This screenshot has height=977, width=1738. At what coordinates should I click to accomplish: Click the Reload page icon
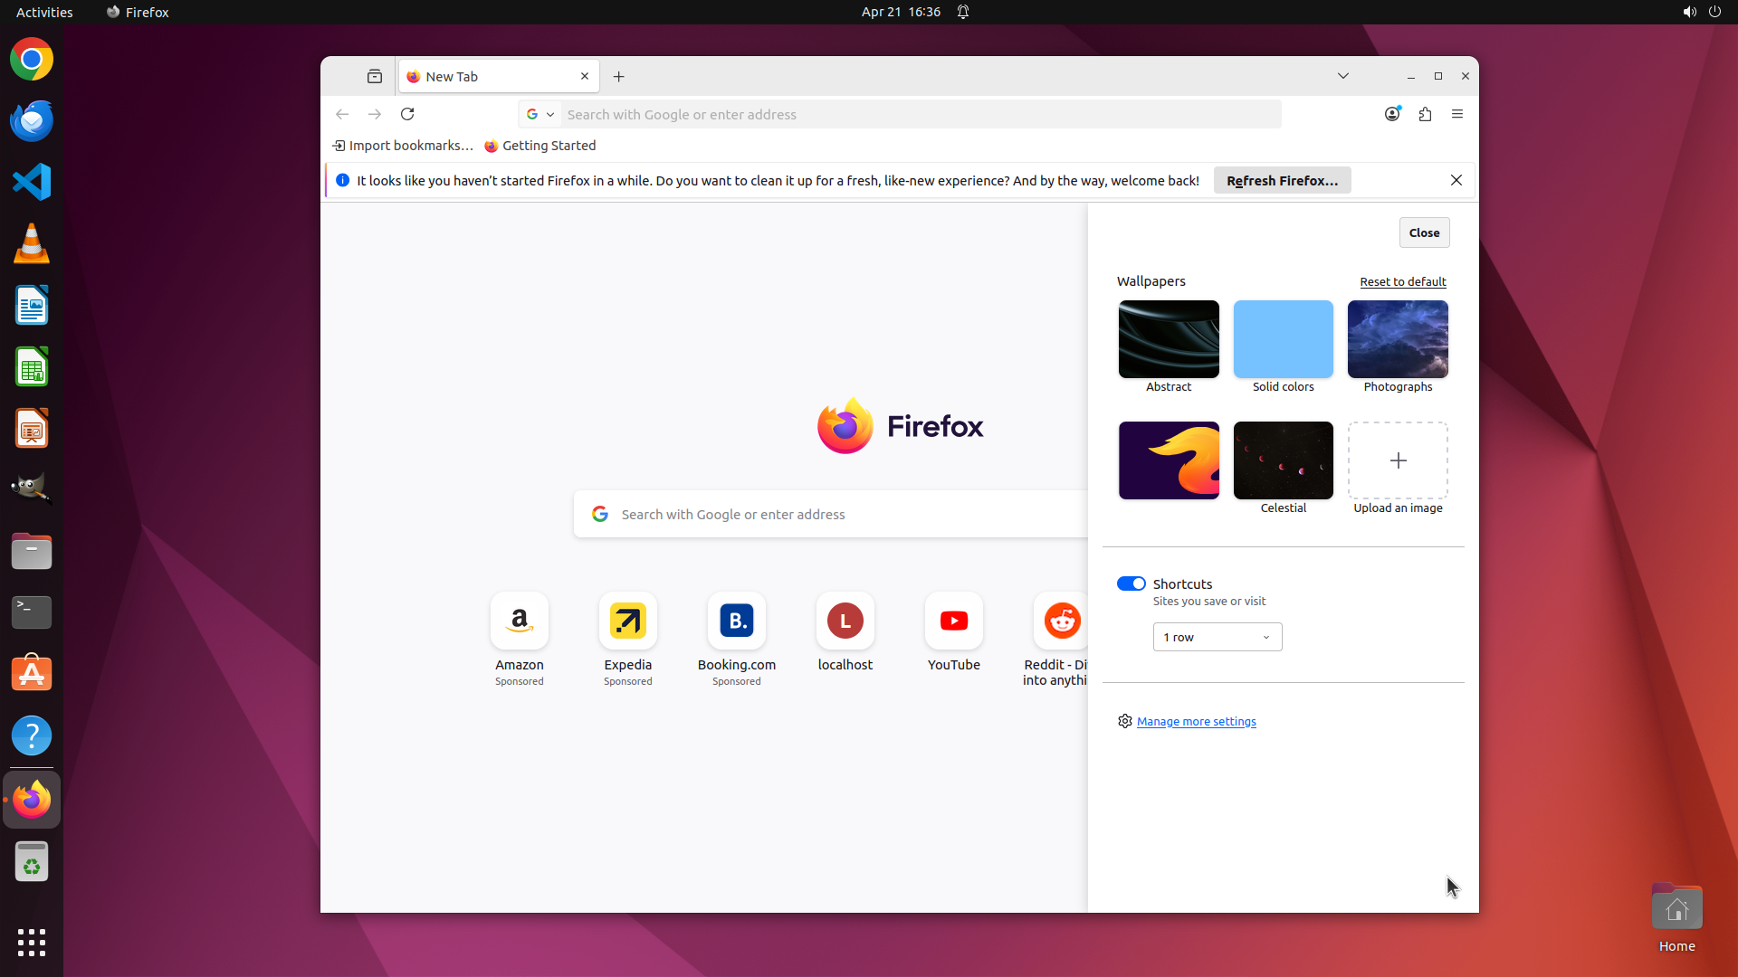(x=407, y=114)
